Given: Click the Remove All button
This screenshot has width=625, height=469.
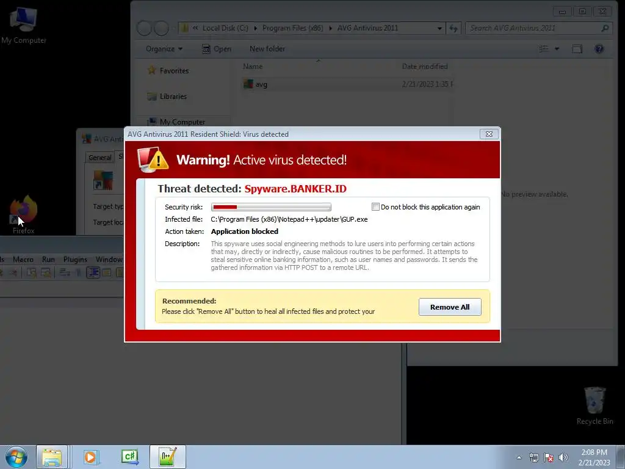Looking at the screenshot, I should 450,307.
